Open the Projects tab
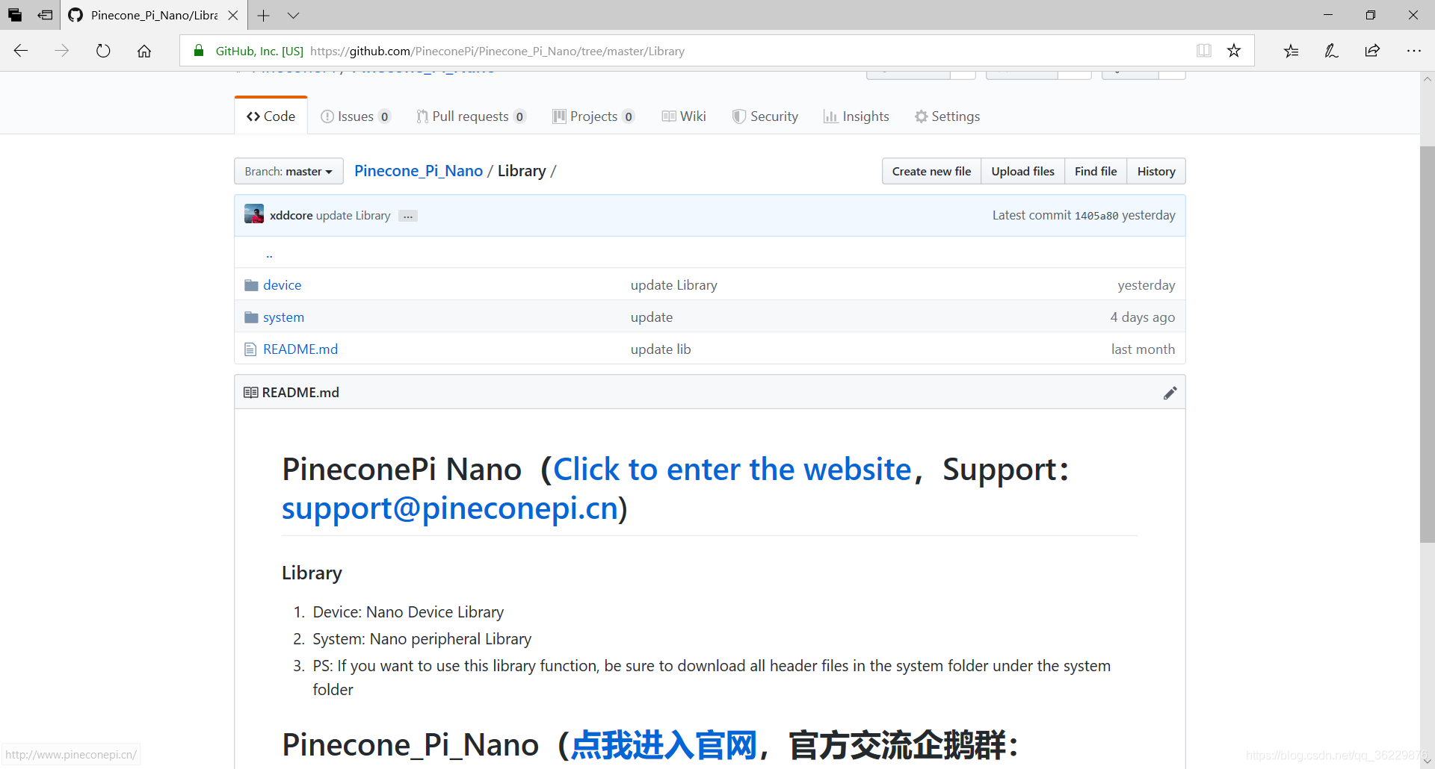 point(593,116)
